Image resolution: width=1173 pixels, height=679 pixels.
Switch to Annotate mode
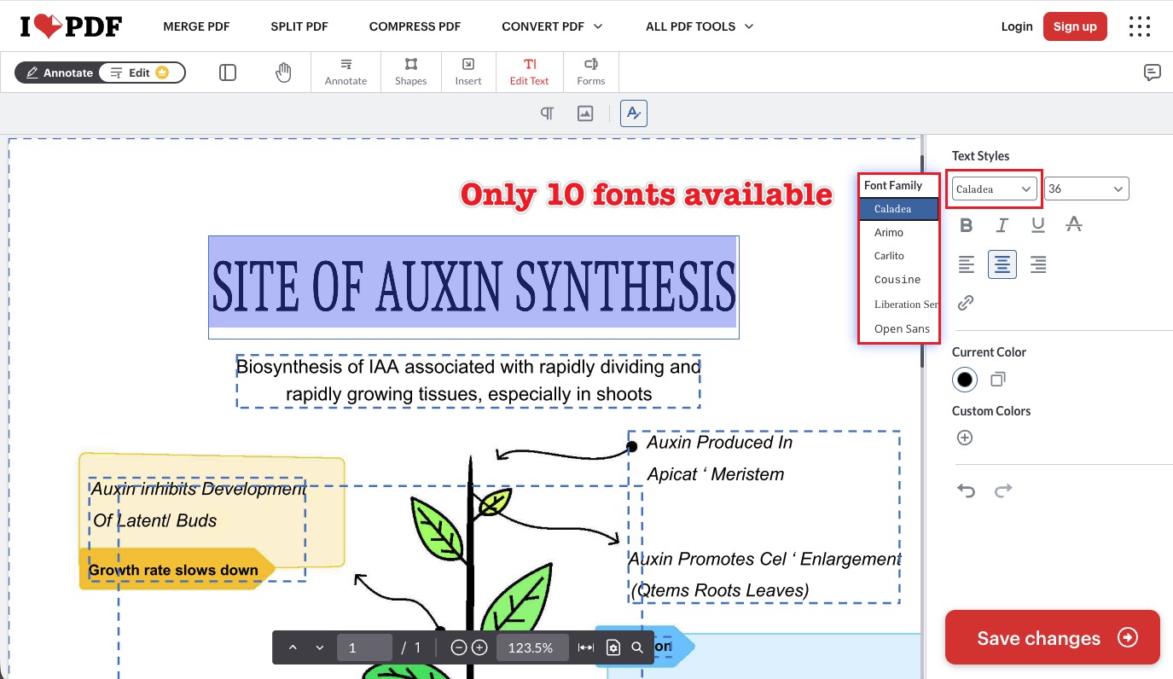(59, 73)
